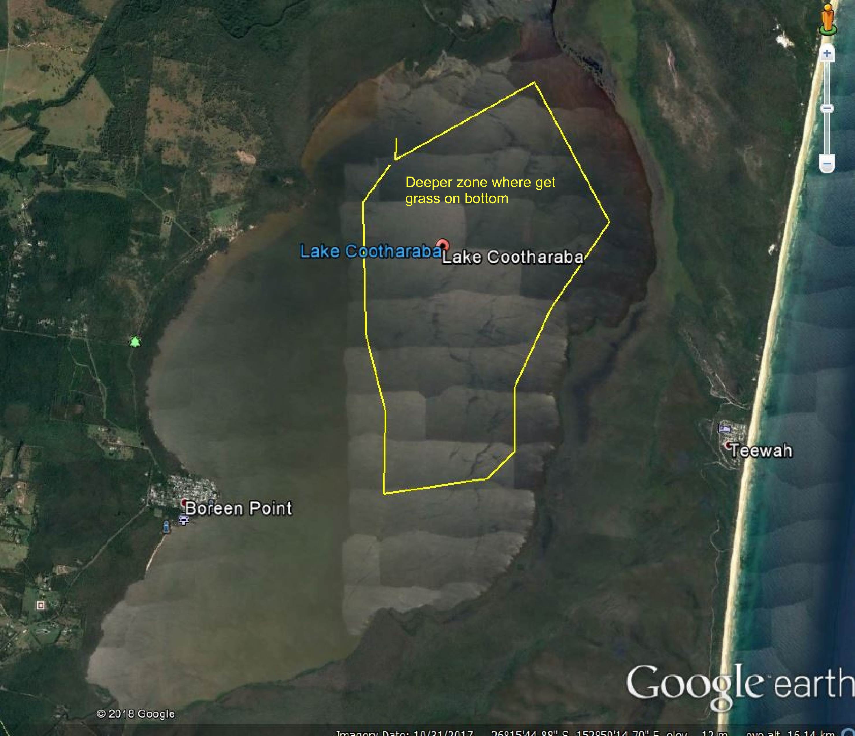Click the Street View pegman icon
Screen dimensions: 855x736
[827, 19]
